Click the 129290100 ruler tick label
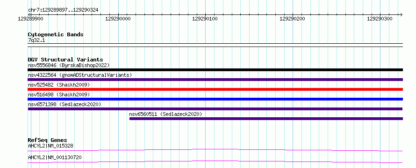Screen dimensions: 416x168 205,19
